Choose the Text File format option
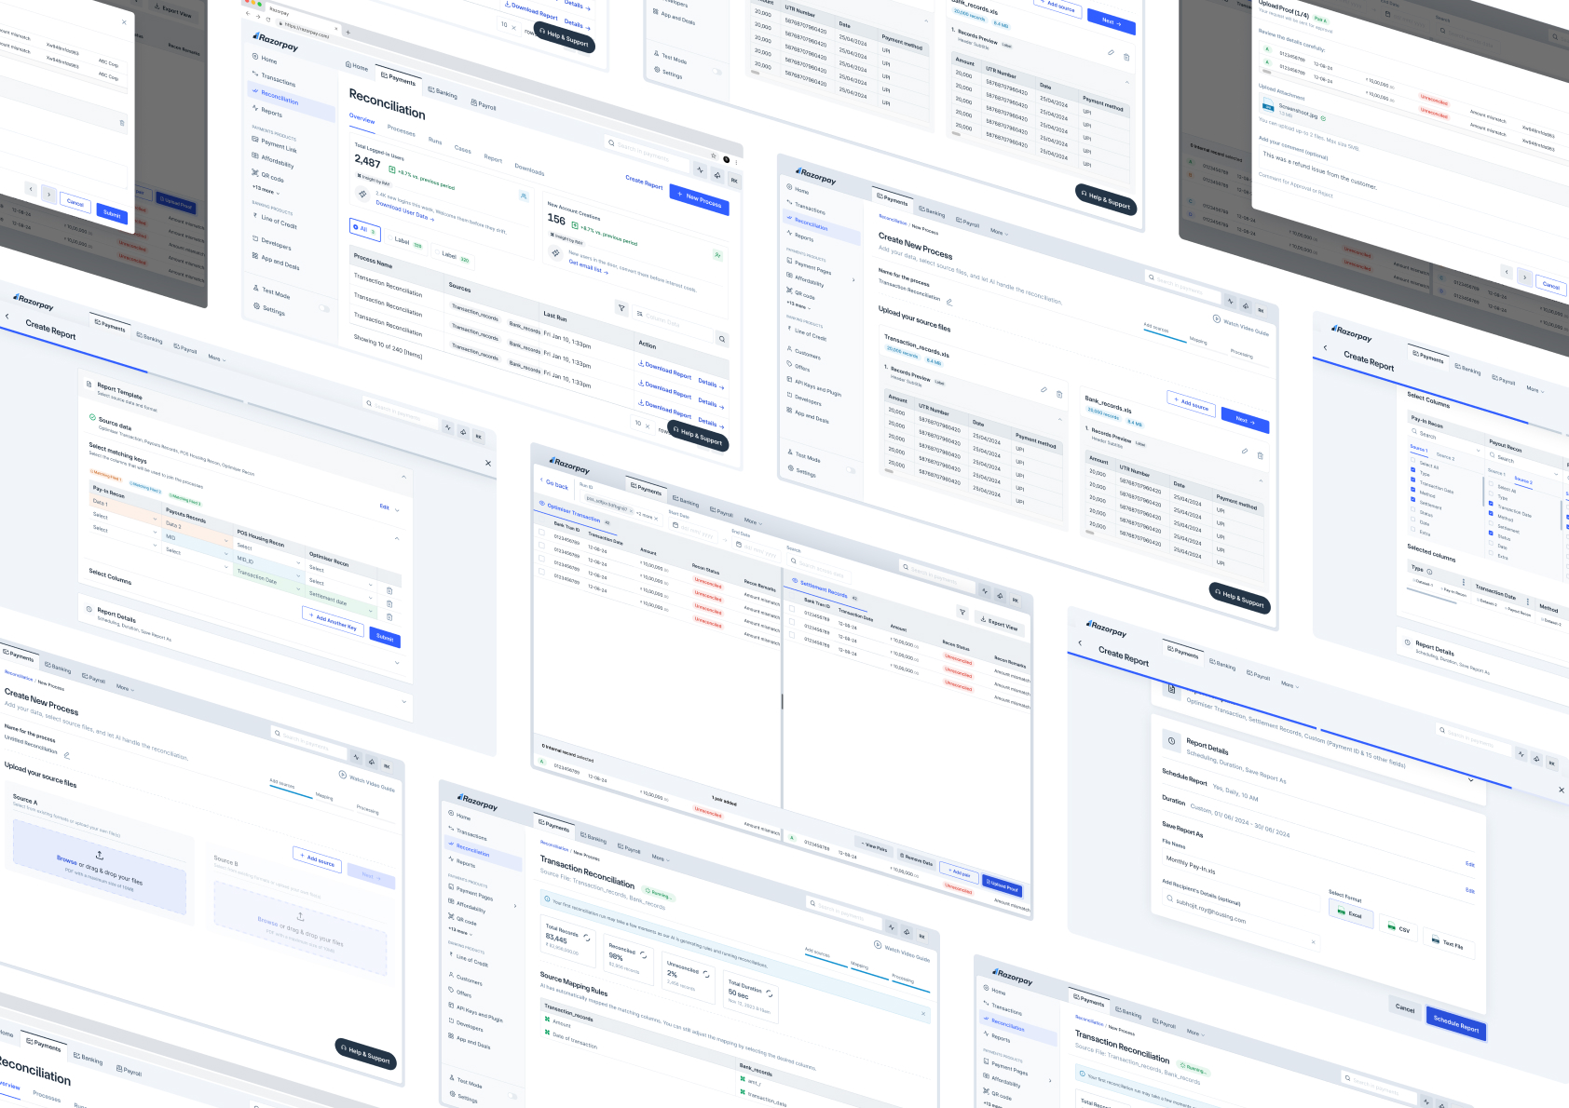The height and width of the screenshot is (1108, 1569). (x=1447, y=942)
